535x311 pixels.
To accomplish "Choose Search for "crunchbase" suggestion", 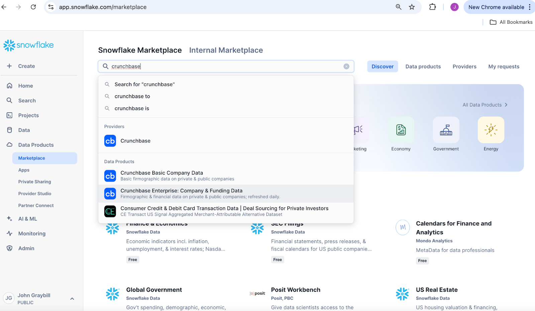I will (226, 84).
